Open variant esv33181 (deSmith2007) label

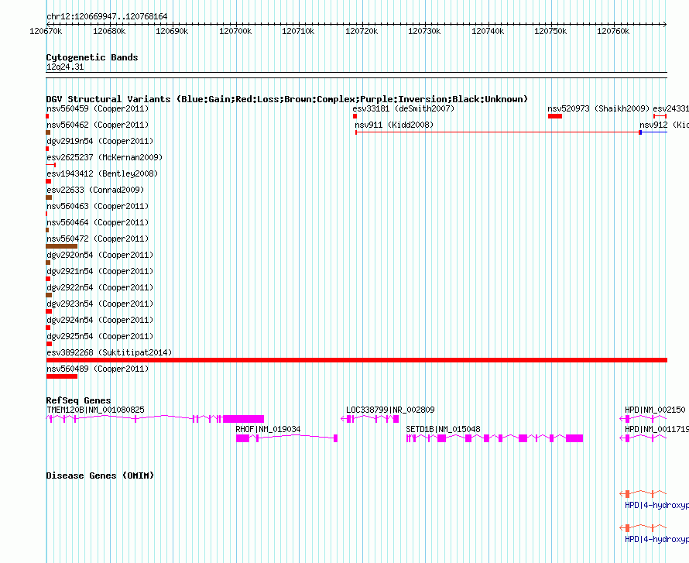403,108
